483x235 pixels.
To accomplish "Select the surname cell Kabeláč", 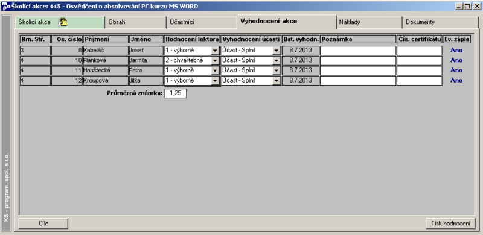I will 106,51.
